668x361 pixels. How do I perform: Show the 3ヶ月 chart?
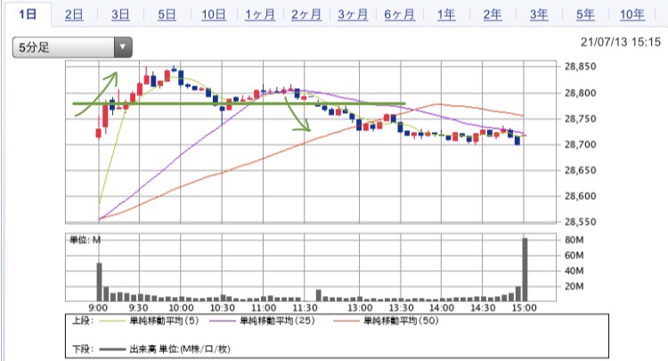pyautogui.click(x=353, y=14)
